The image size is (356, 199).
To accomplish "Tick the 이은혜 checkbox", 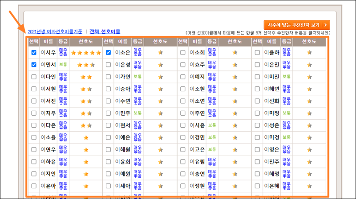I will point(257,186).
